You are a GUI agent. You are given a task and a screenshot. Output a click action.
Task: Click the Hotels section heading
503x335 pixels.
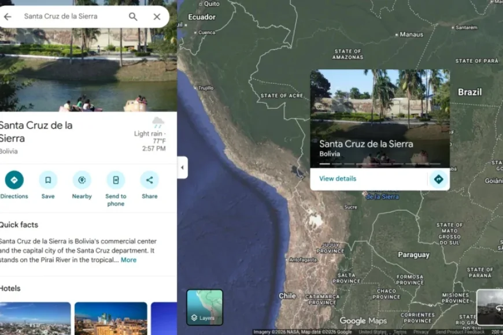tap(12, 288)
